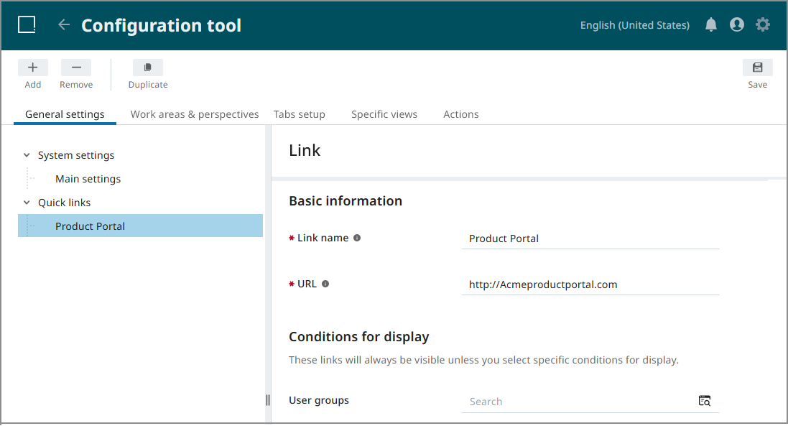Screen dimensions: 788x426
Task: Click the Duplicate icon in toolbar
Action: click(x=148, y=68)
